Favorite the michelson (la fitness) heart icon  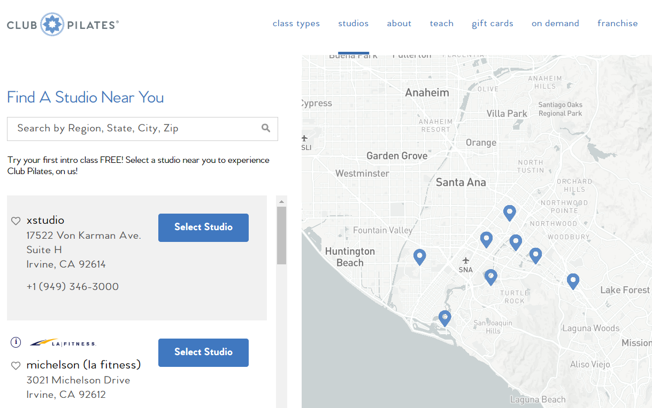(16, 366)
